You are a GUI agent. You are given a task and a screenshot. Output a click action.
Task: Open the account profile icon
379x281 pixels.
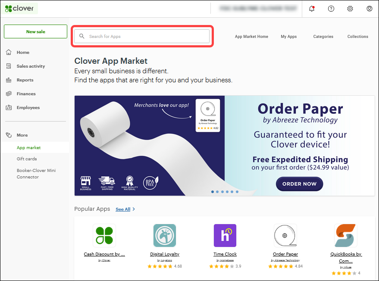(x=369, y=9)
